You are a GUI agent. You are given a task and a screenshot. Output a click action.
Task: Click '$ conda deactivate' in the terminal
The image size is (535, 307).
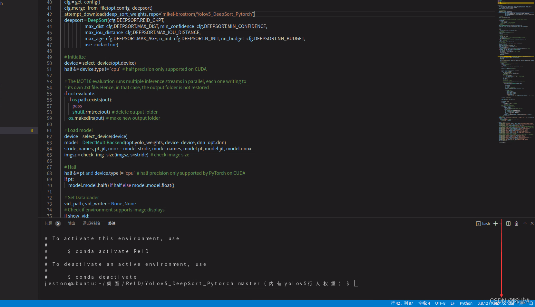pos(102,277)
